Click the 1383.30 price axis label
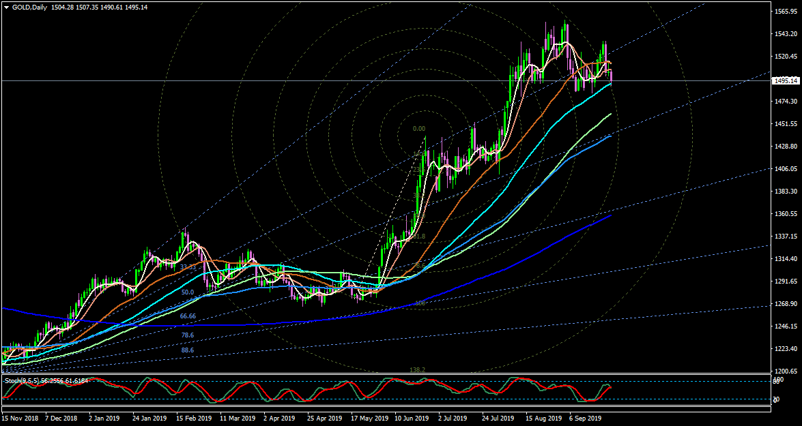Image resolution: width=802 pixels, height=426 pixels. click(786, 192)
